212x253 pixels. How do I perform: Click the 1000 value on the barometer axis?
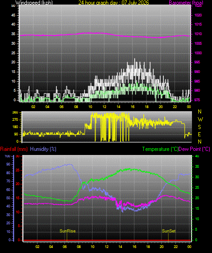pyautogui.click(x=198, y=53)
